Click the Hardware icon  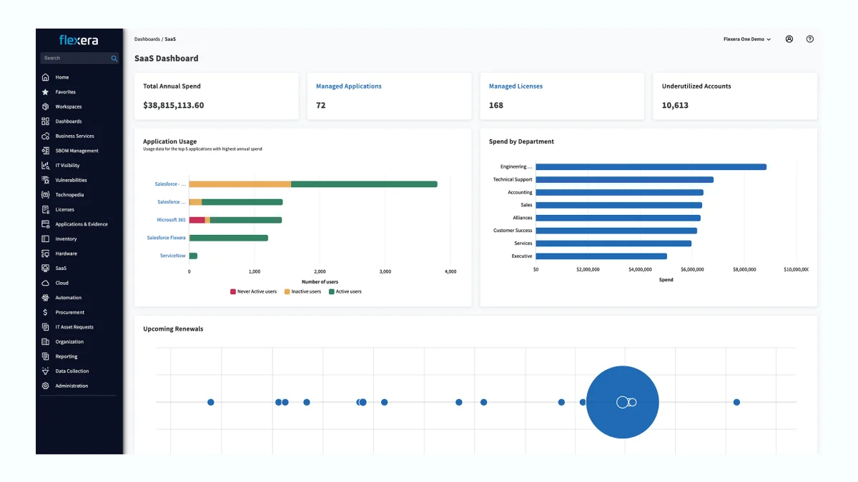coord(46,253)
